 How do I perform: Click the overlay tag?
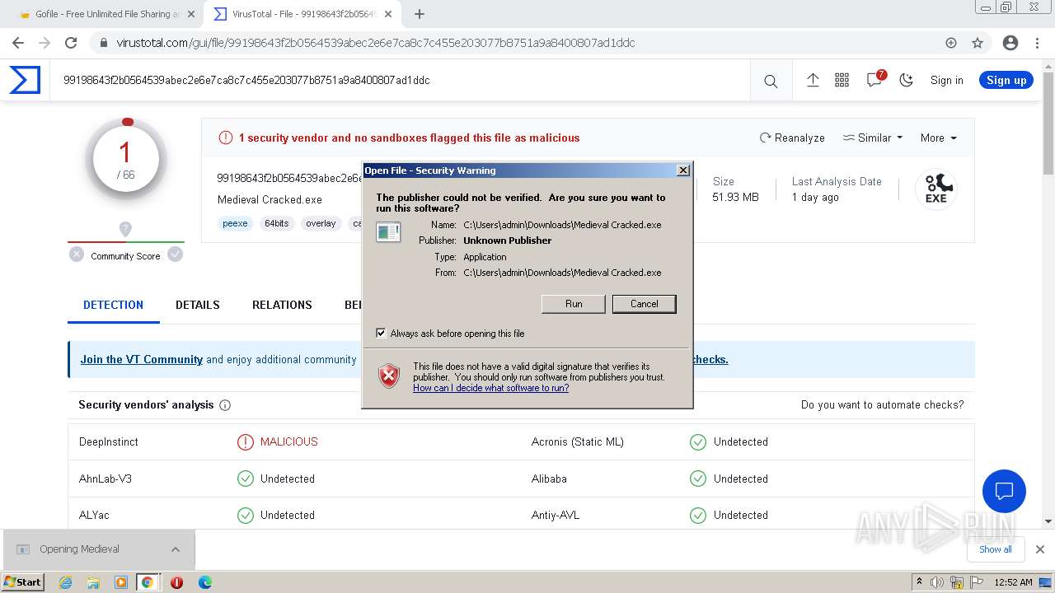321,223
